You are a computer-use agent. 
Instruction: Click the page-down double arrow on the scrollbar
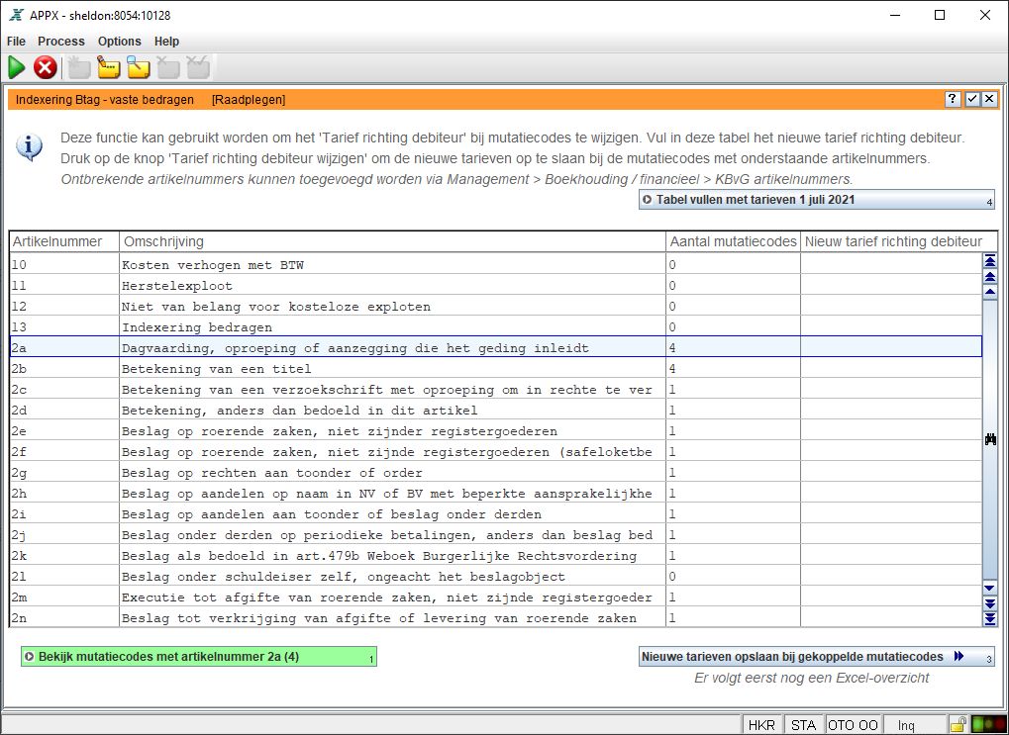coord(990,603)
